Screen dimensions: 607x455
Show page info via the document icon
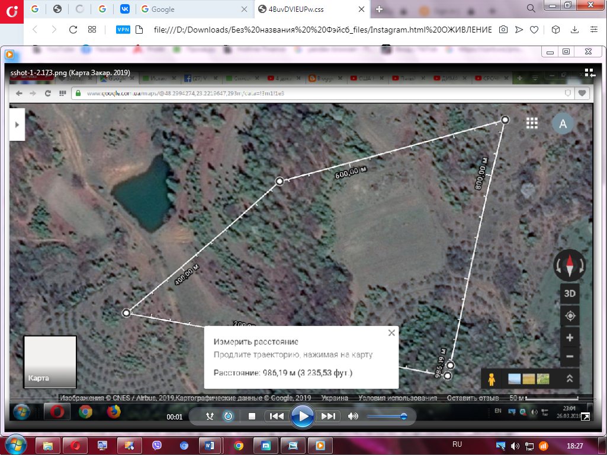coord(139,30)
